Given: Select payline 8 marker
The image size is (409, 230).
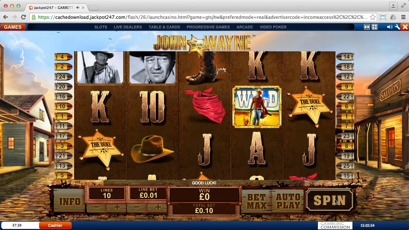Looking at the screenshot, I should (x=345, y=146).
